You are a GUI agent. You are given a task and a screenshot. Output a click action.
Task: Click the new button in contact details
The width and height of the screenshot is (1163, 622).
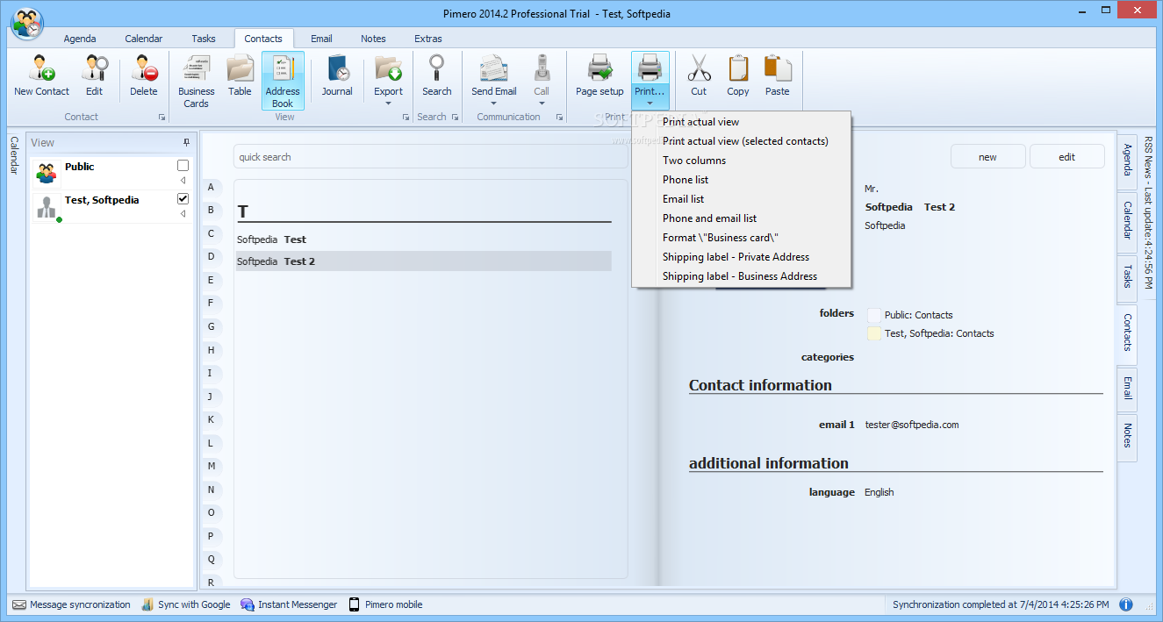pyautogui.click(x=987, y=157)
